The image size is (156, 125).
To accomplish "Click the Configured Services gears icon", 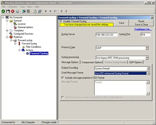I will pyautogui.click(x=11, y=34).
